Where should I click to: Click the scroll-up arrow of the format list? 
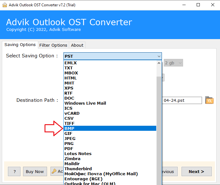(159, 63)
